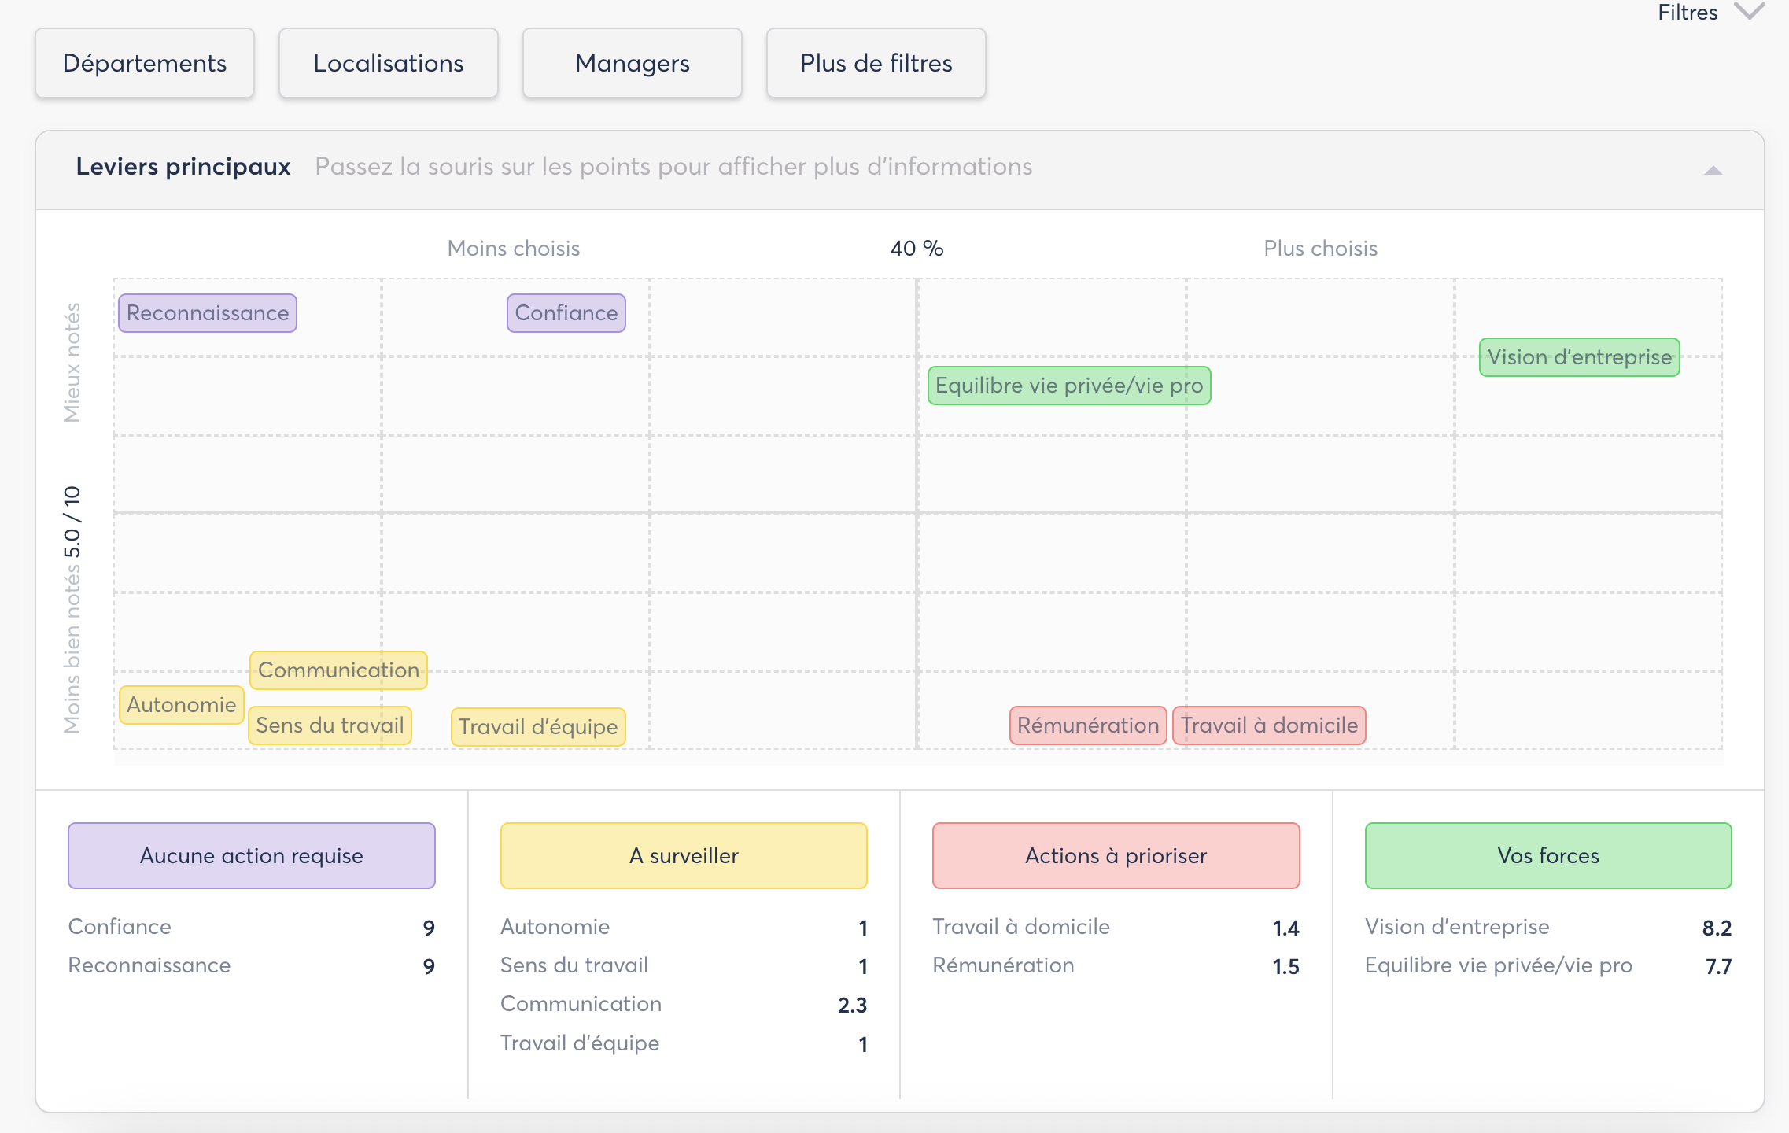Click the Autonomie chart tag

point(182,705)
